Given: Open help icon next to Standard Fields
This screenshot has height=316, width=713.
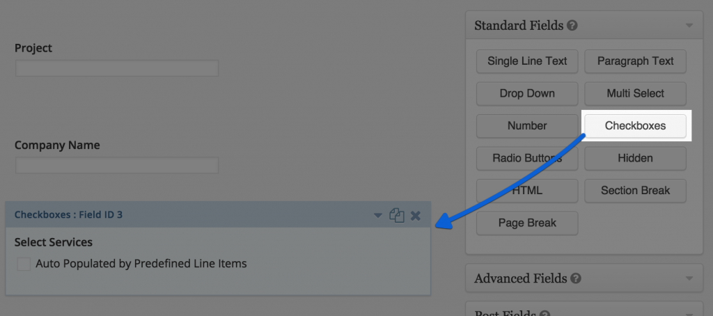Looking at the screenshot, I should pyautogui.click(x=573, y=26).
